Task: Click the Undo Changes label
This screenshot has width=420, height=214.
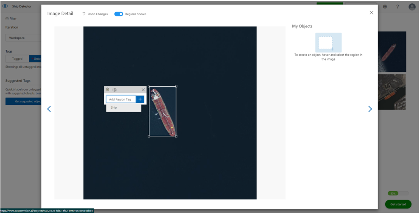Action: [x=98, y=14]
